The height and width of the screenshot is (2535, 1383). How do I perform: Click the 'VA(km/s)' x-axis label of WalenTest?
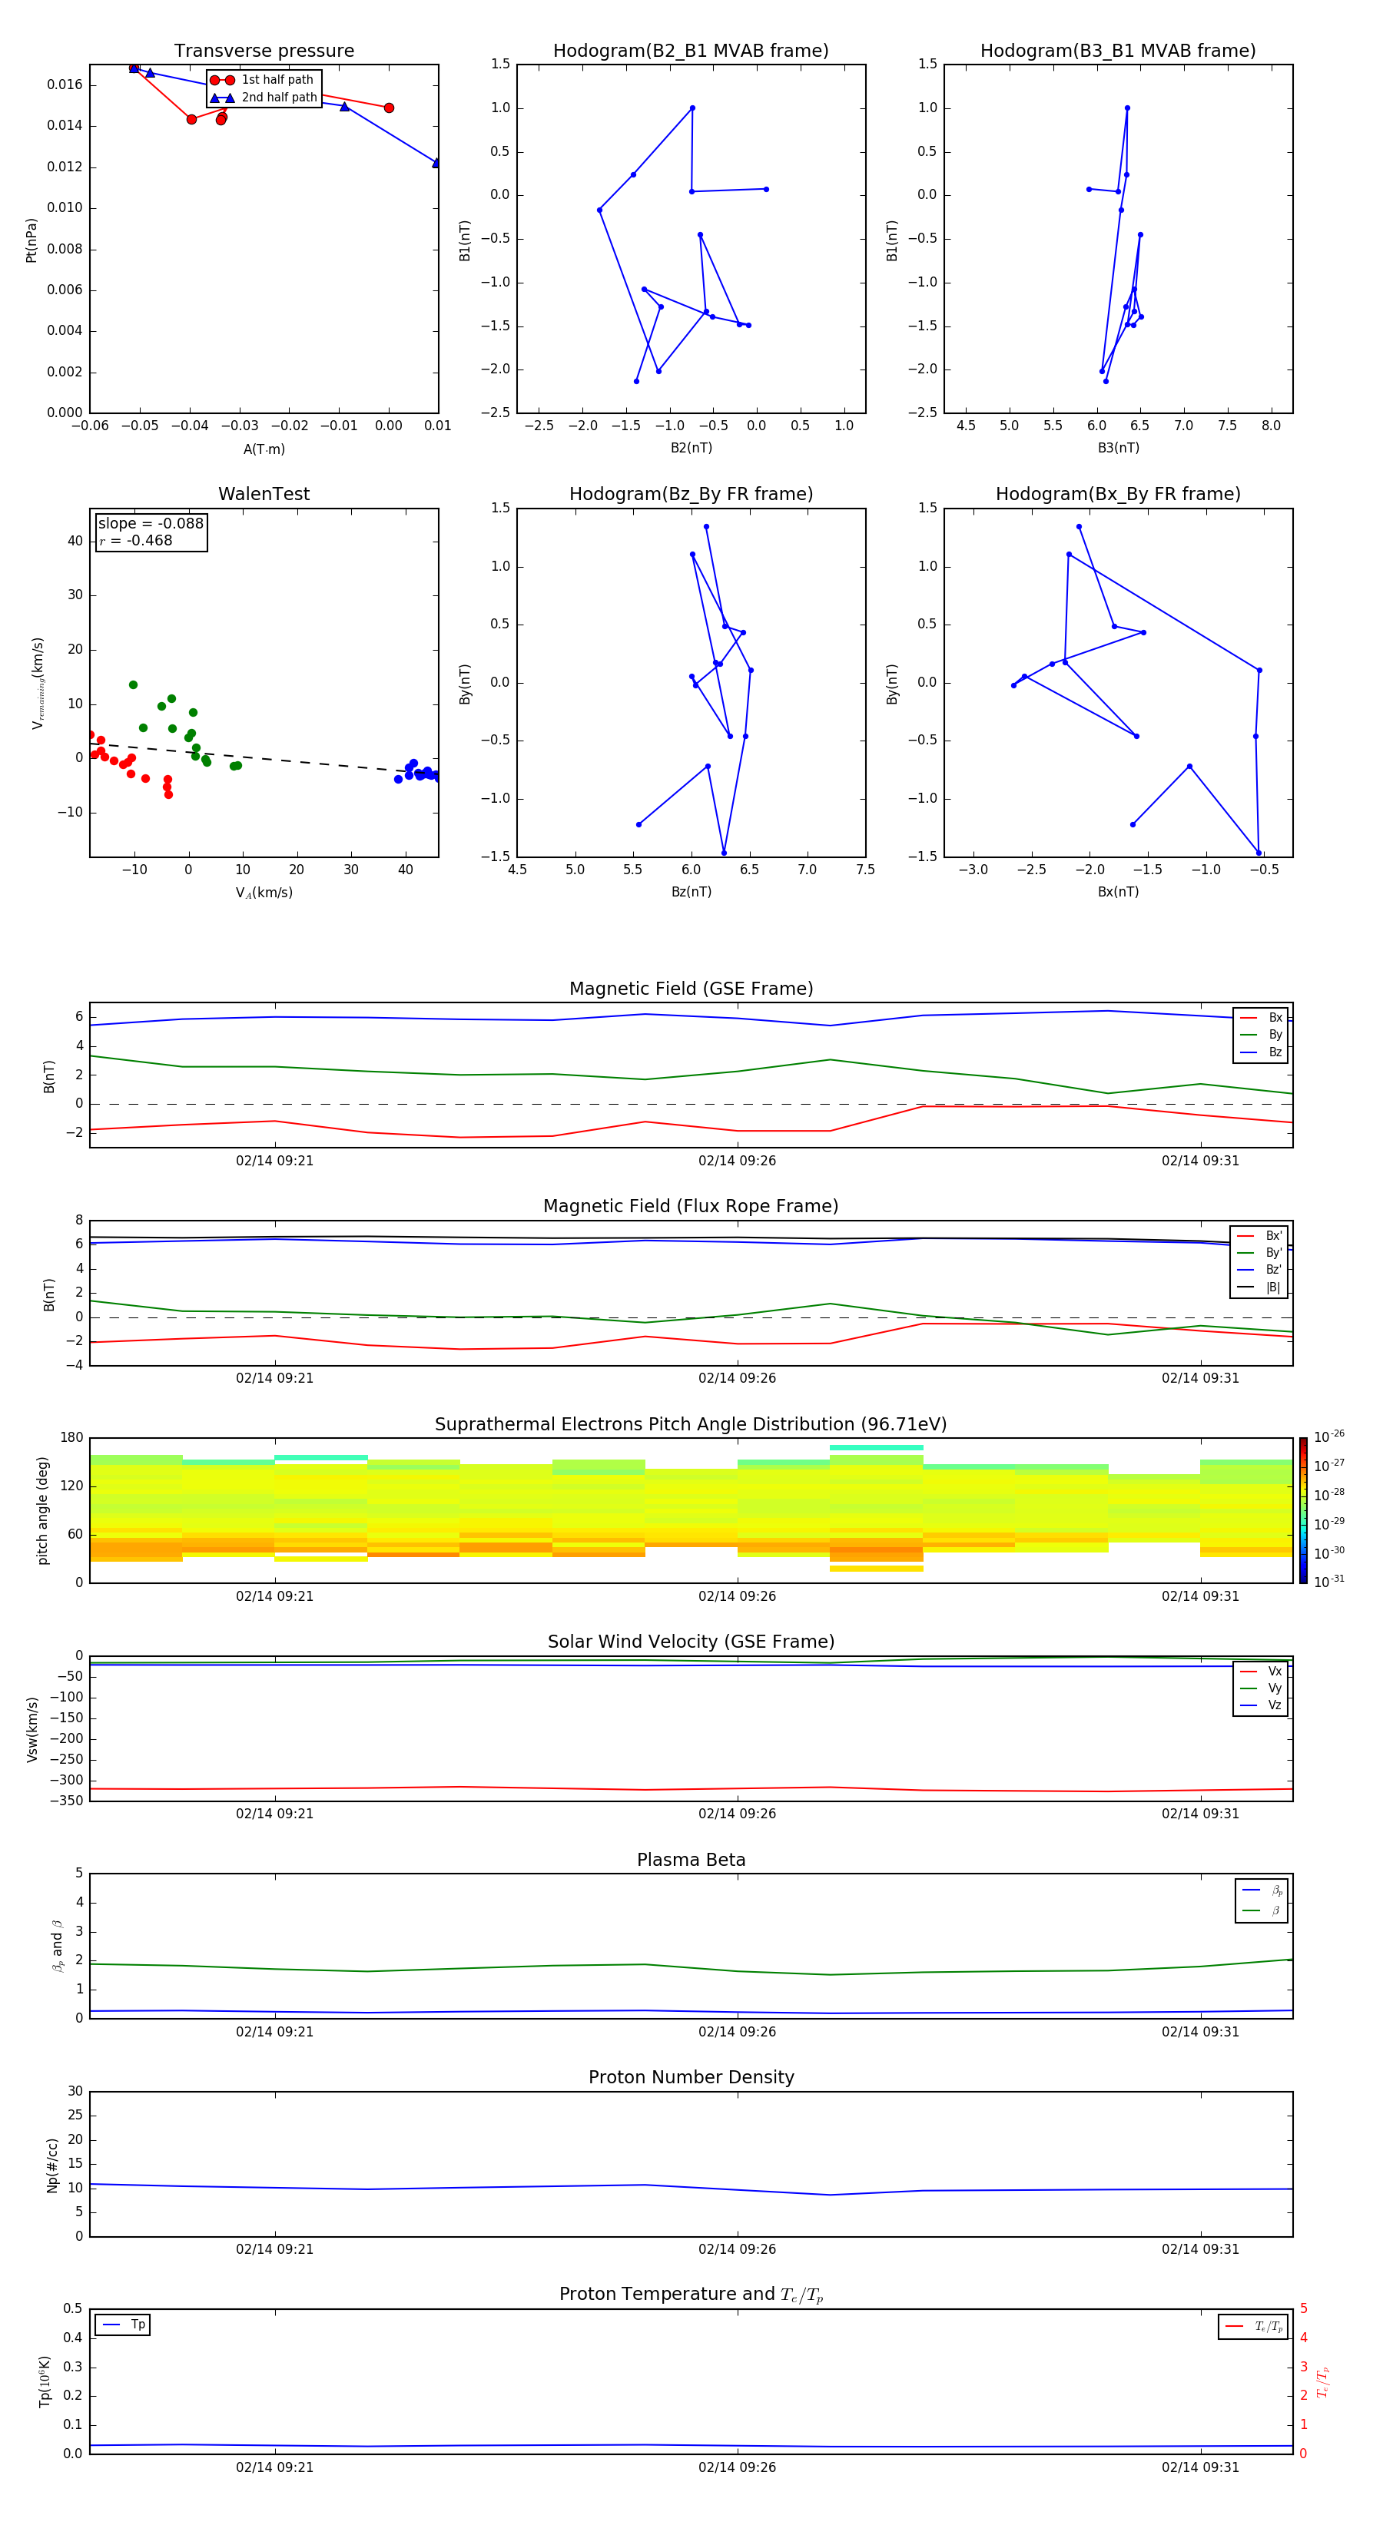pyautogui.click(x=264, y=893)
